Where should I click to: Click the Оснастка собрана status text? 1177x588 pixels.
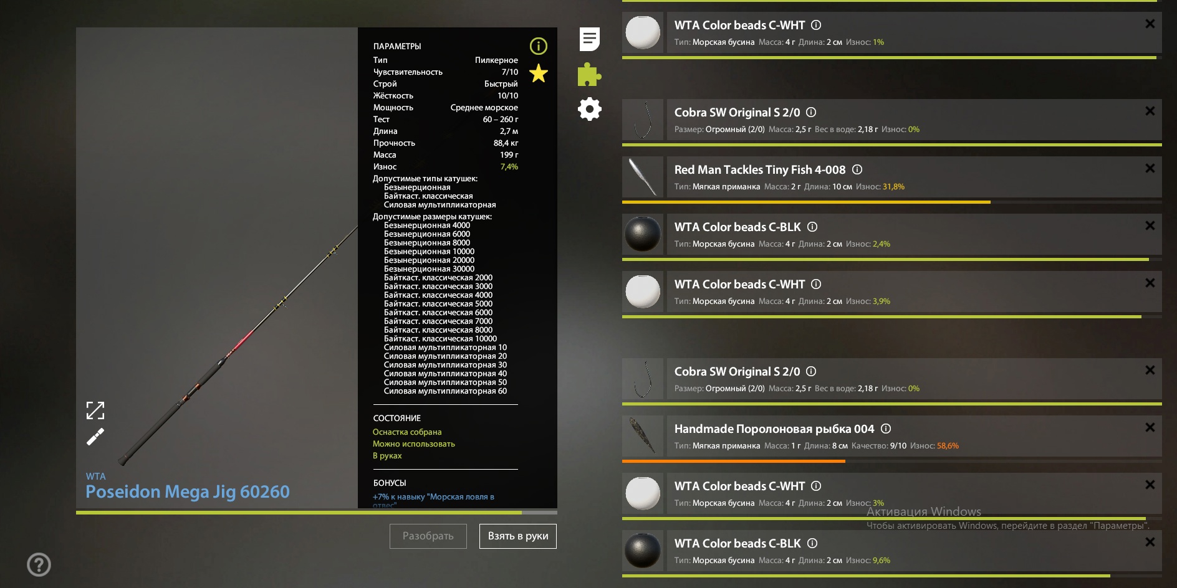[407, 432]
